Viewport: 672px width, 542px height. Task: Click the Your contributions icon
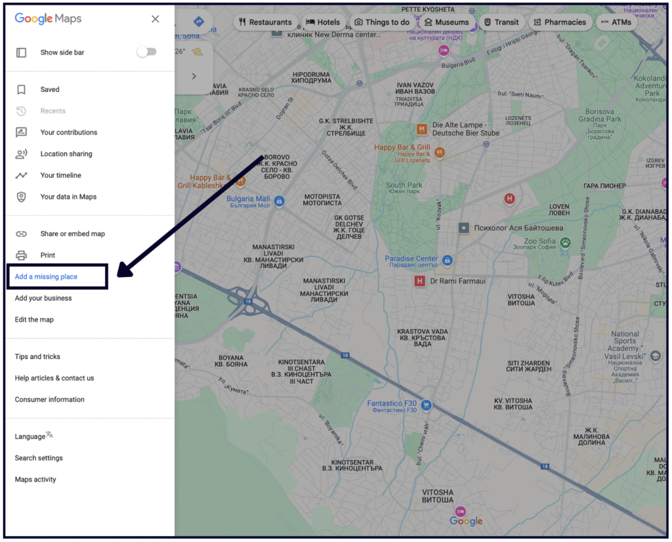pos(22,133)
